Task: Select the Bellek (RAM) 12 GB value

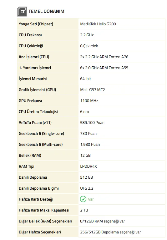Action: (x=85, y=156)
